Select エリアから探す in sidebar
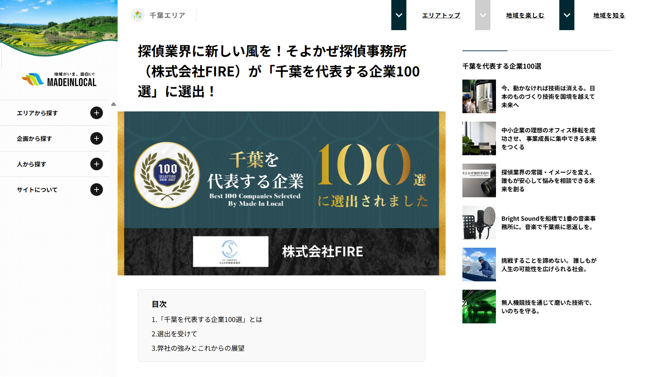The height and width of the screenshot is (377, 664). point(37,113)
